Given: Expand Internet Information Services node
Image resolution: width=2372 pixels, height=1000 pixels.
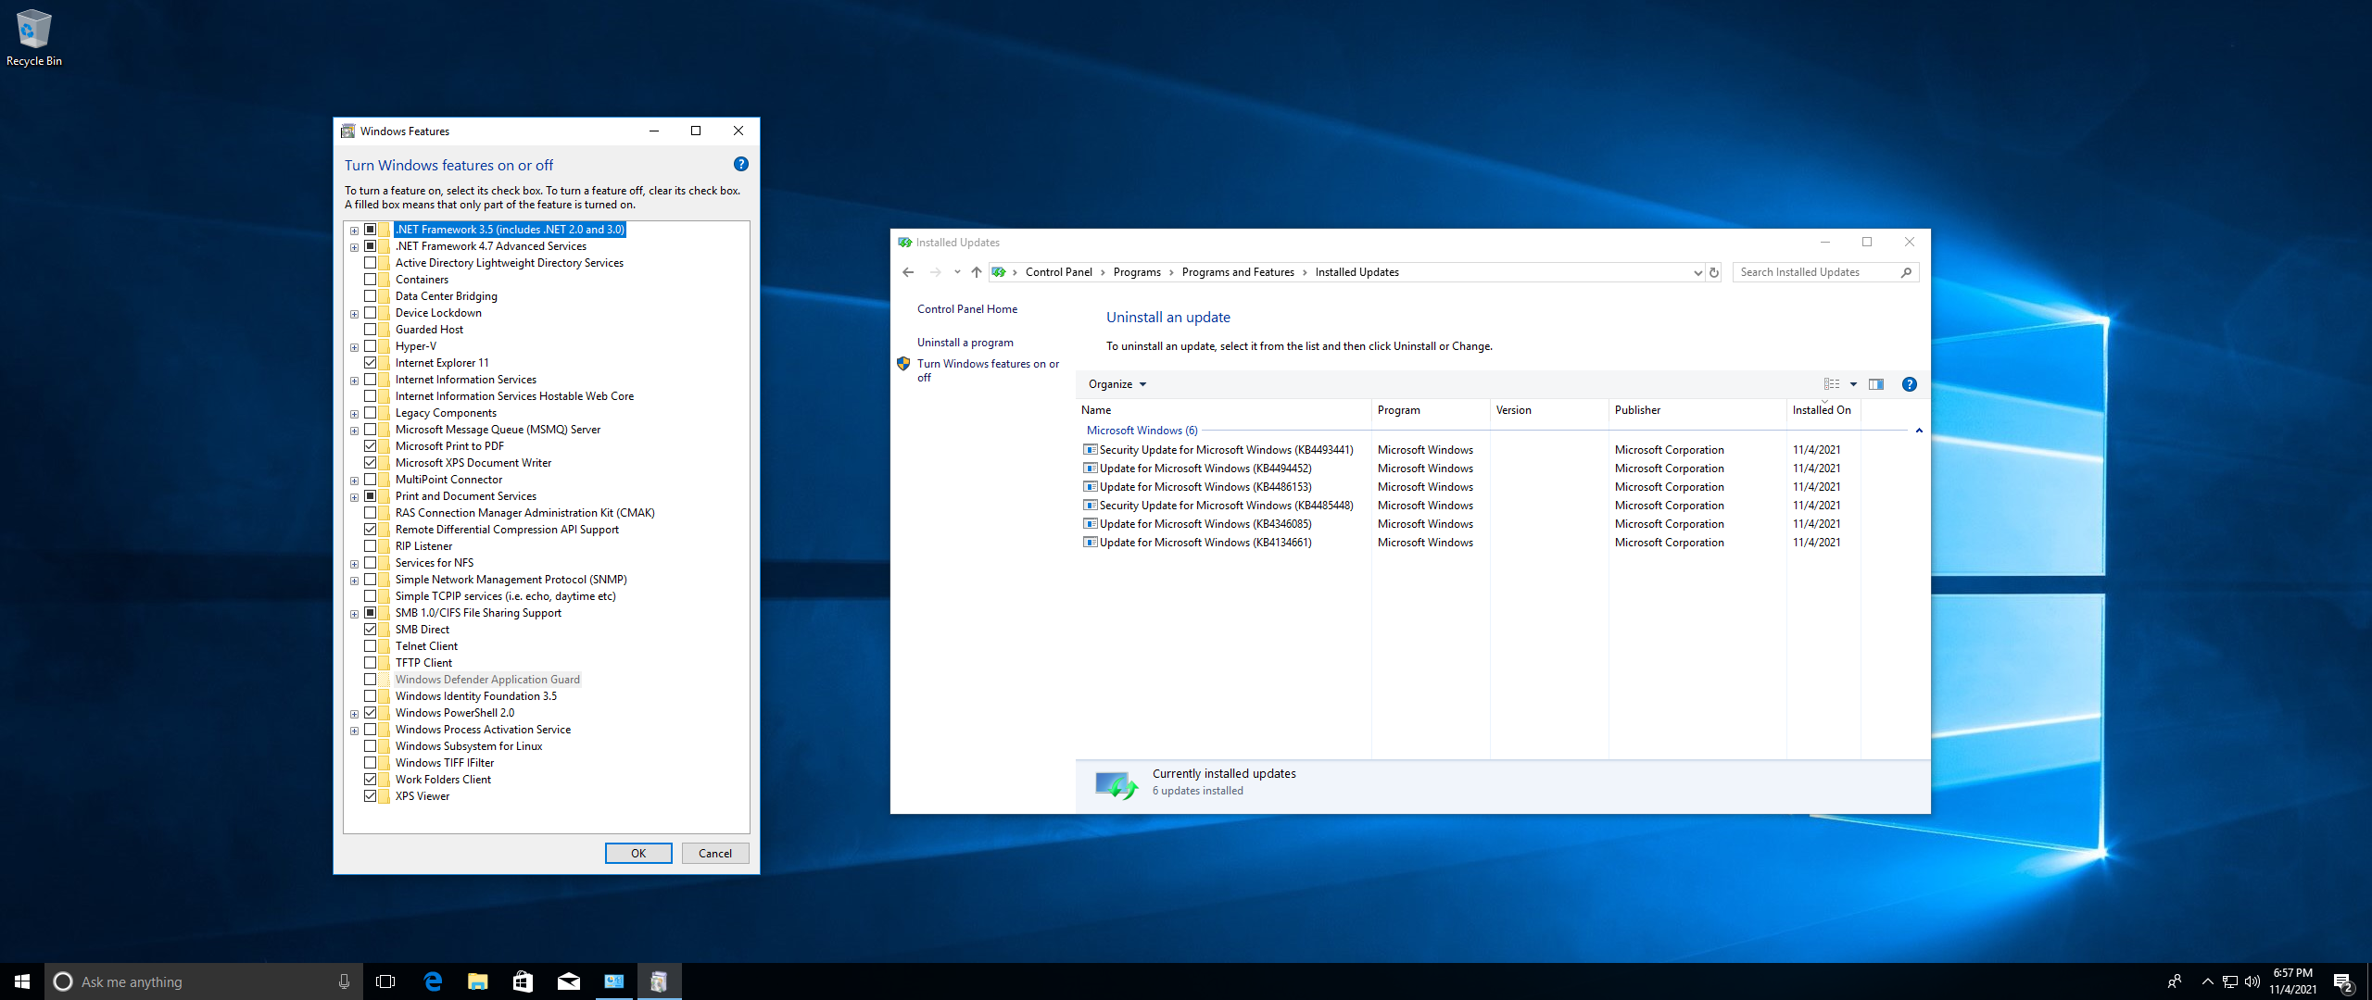Looking at the screenshot, I should point(354,381).
